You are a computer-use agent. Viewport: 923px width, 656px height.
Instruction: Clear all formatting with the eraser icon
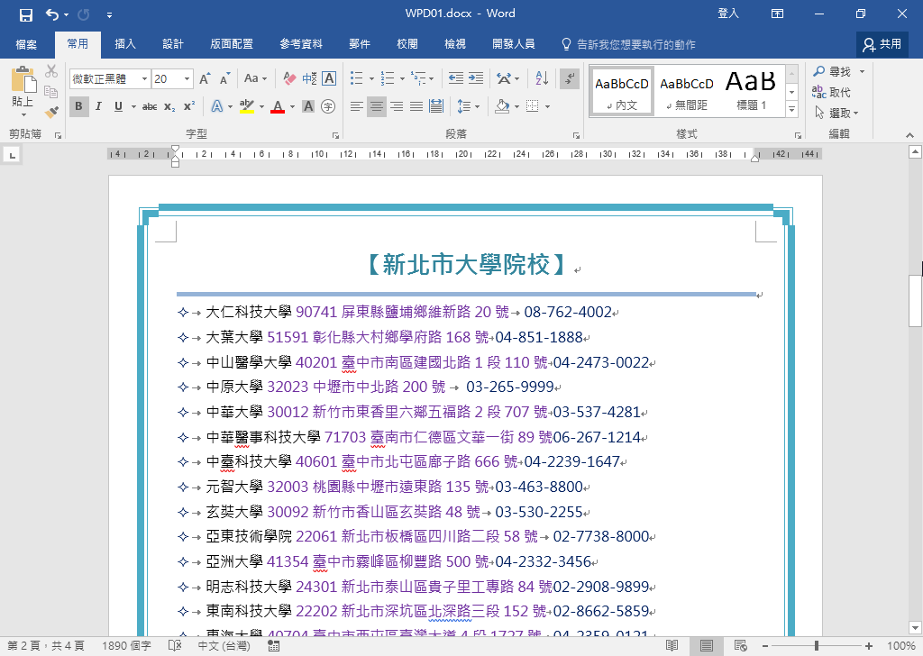coord(289,78)
